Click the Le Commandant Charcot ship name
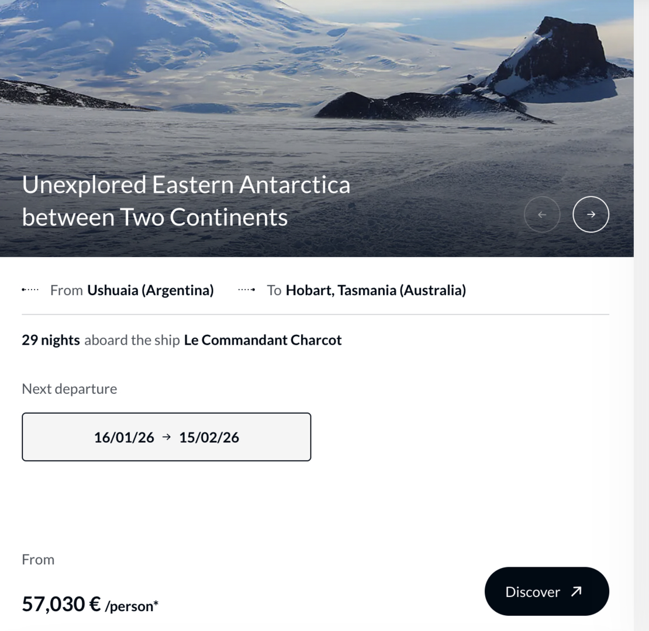649x631 pixels. pos(263,340)
